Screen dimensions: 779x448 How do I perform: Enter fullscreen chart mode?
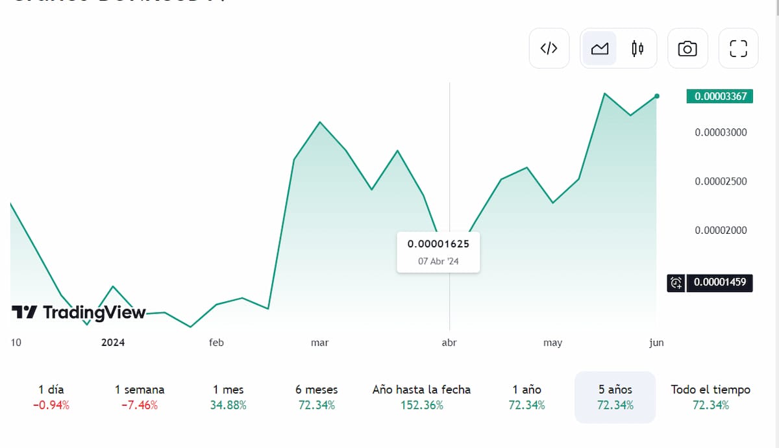(x=738, y=49)
